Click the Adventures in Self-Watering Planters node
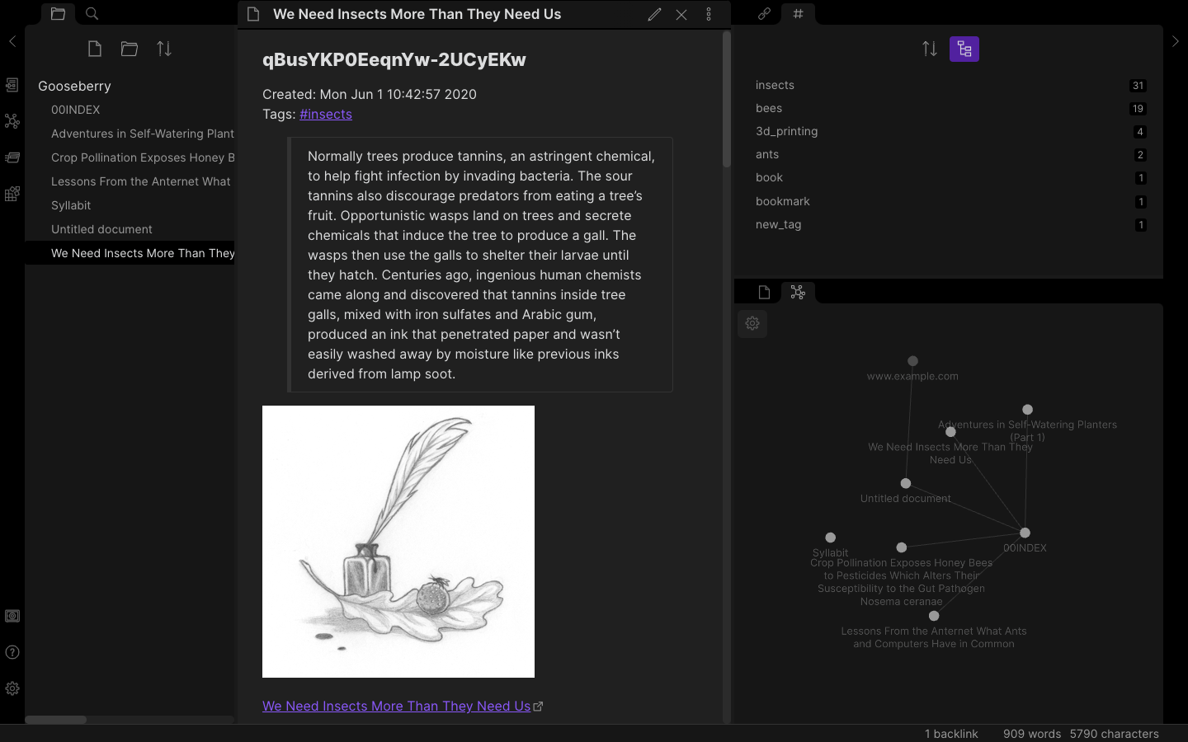The height and width of the screenshot is (742, 1188). pyautogui.click(x=1027, y=410)
